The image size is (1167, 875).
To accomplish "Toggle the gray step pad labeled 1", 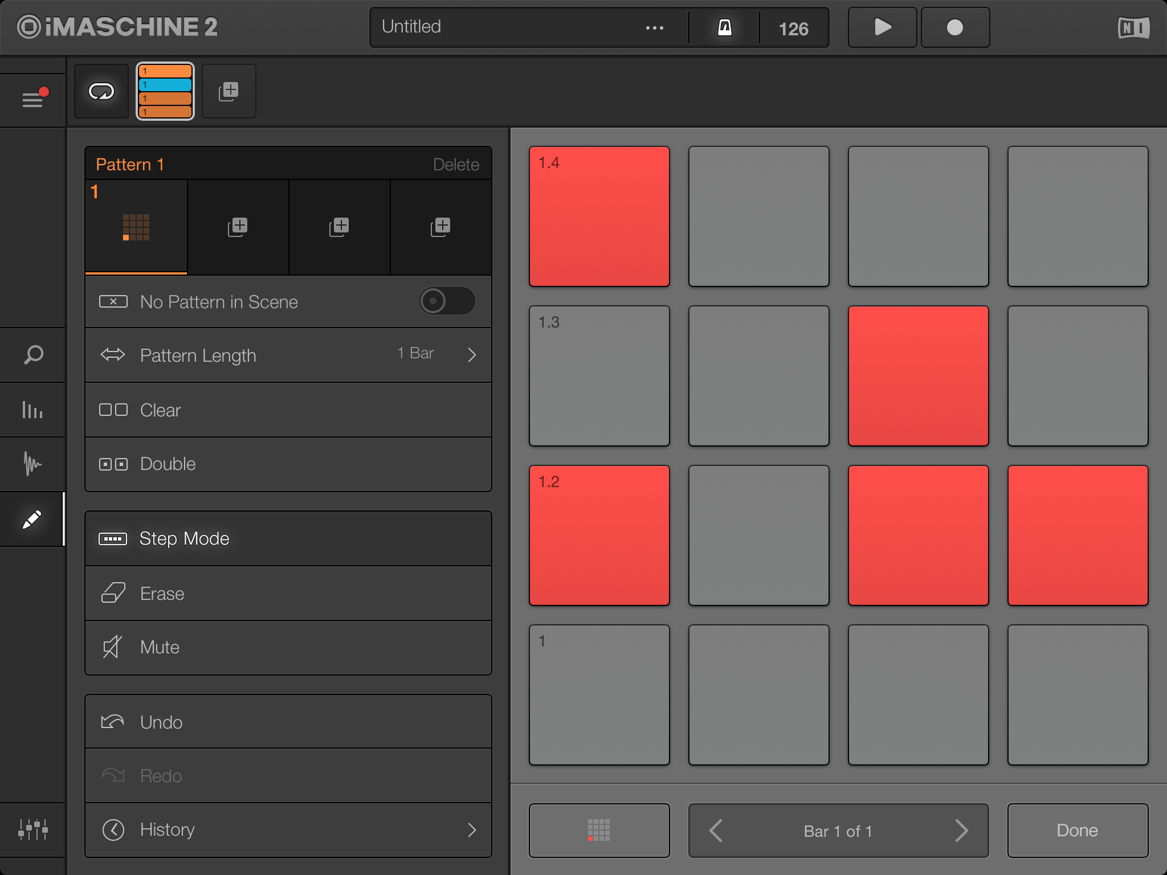I will 599,695.
